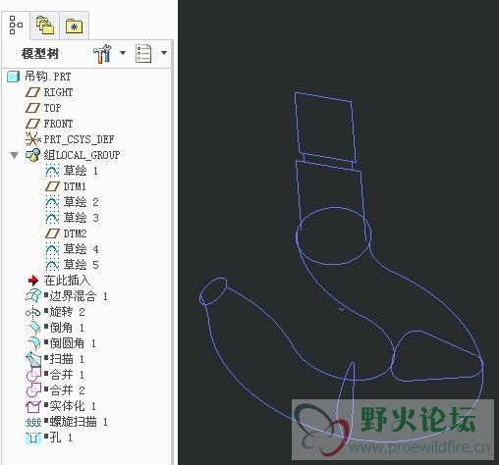Click the DTM2 label
The height and width of the screenshot is (465, 499).
(75, 233)
